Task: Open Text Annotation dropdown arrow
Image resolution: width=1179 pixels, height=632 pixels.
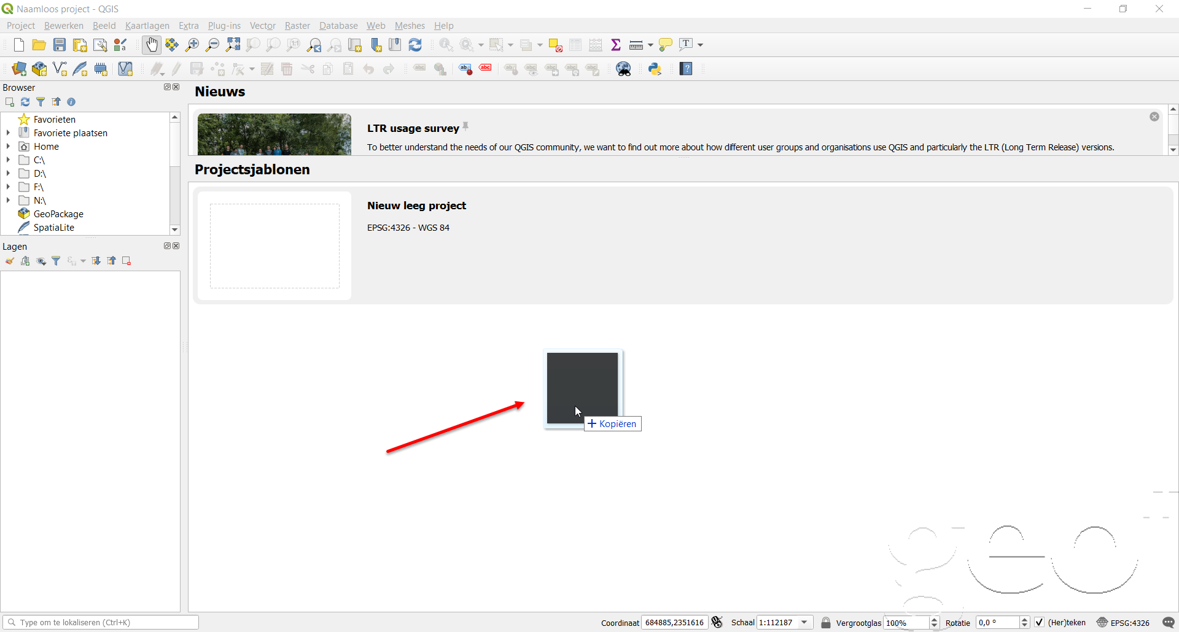Action: tap(700, 45)
